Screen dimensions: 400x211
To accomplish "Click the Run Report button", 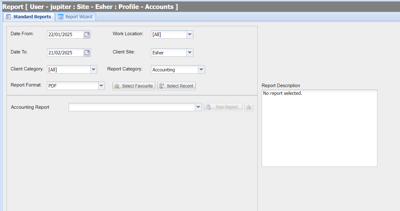I will (x=223, y=107).
